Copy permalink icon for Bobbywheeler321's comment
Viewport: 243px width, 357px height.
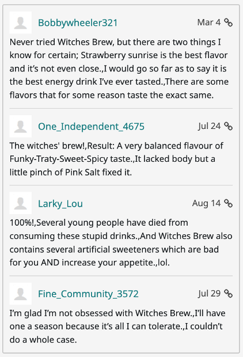228,22
